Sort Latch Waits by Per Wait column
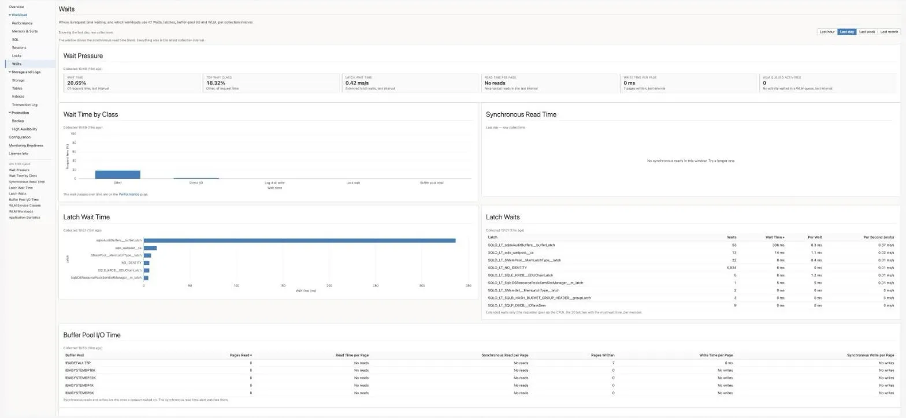The image size is (906, 418). pyautogui.click(x=815, y=237)
